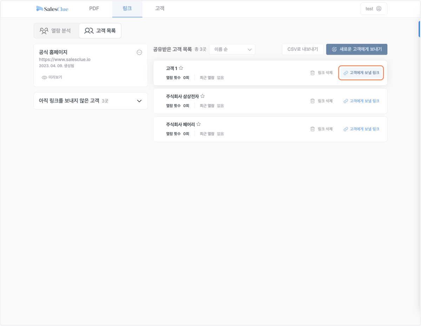The image size is (421, 326).
Task: Open the 고객 tab
Action: (160, 9)
